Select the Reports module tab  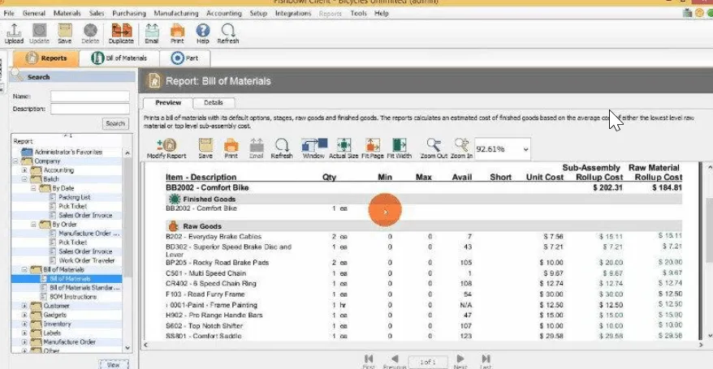tap(46, 58)
